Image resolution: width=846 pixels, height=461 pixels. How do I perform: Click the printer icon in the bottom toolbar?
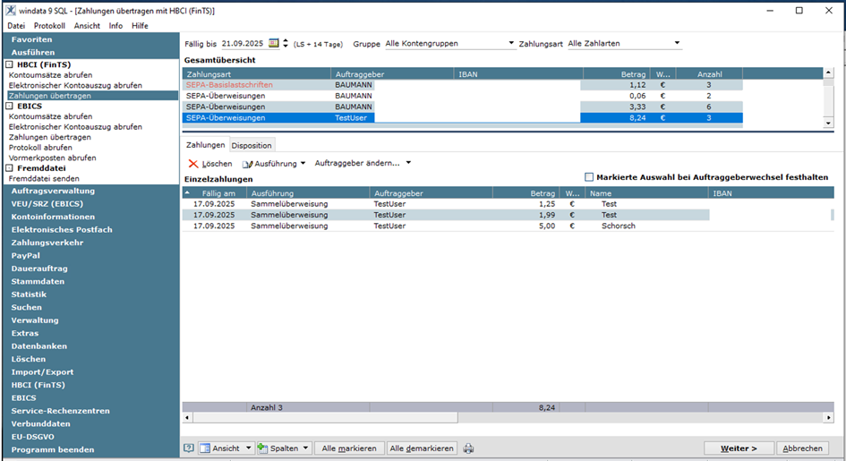(x=468, y=448)
